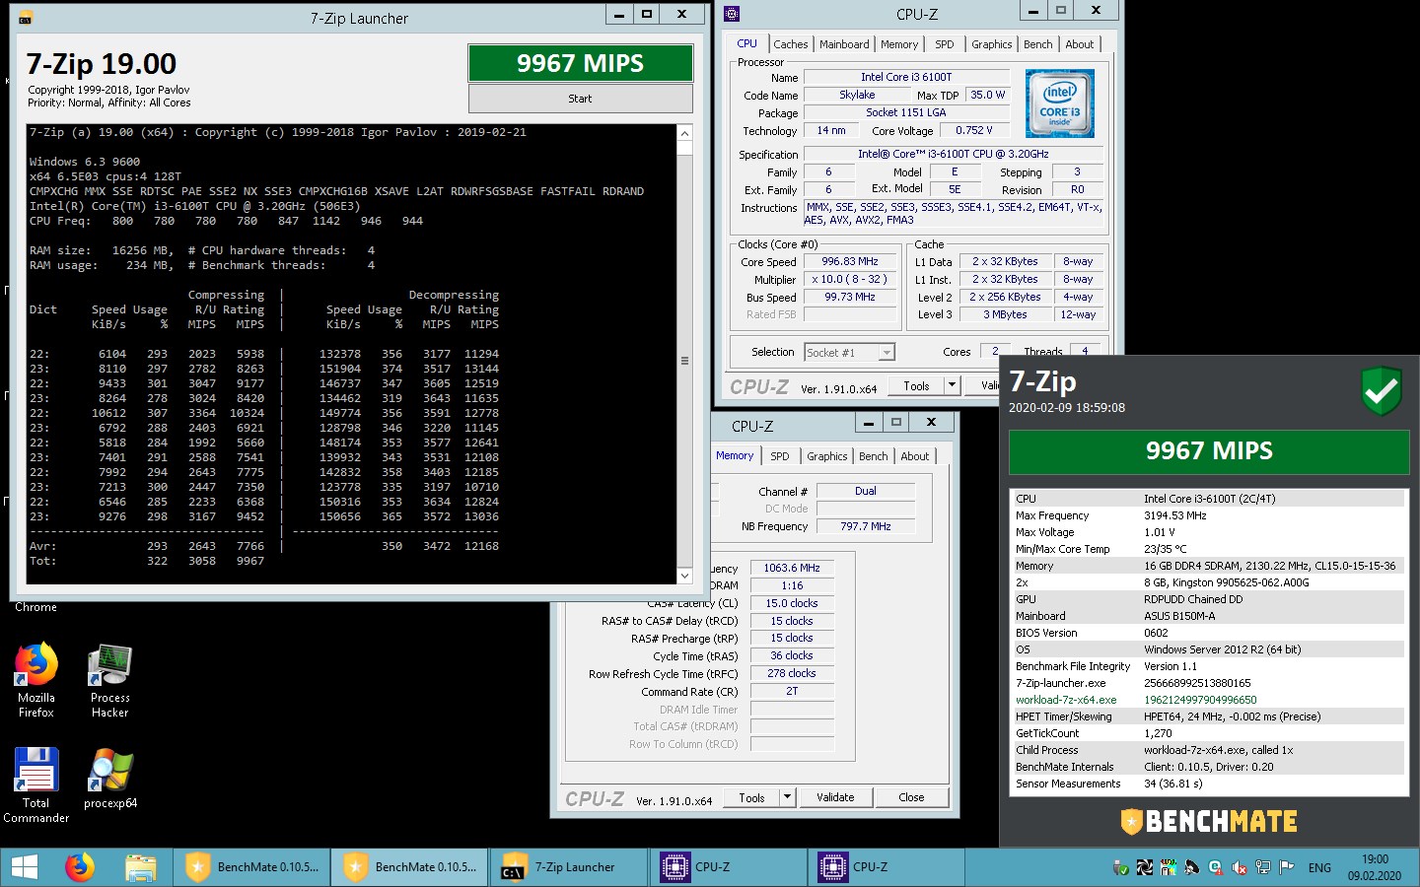Open About tab in top CPU-Z window
The image size is (1420, 887).
pyautogui.click(x=1080, y=44)
